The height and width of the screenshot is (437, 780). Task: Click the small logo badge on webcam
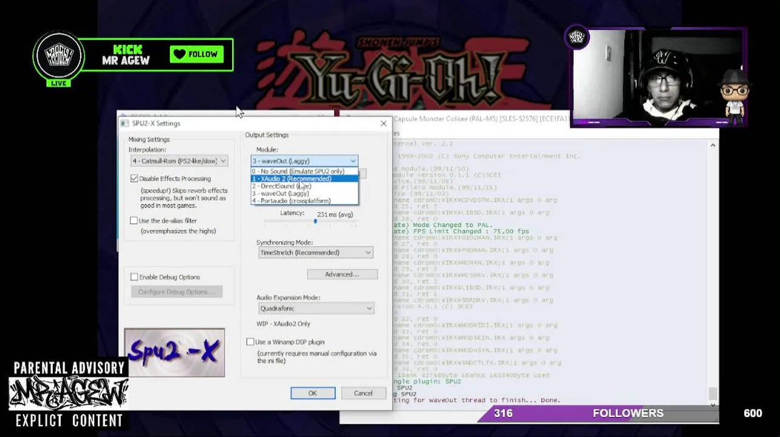[x=576, y=38]
